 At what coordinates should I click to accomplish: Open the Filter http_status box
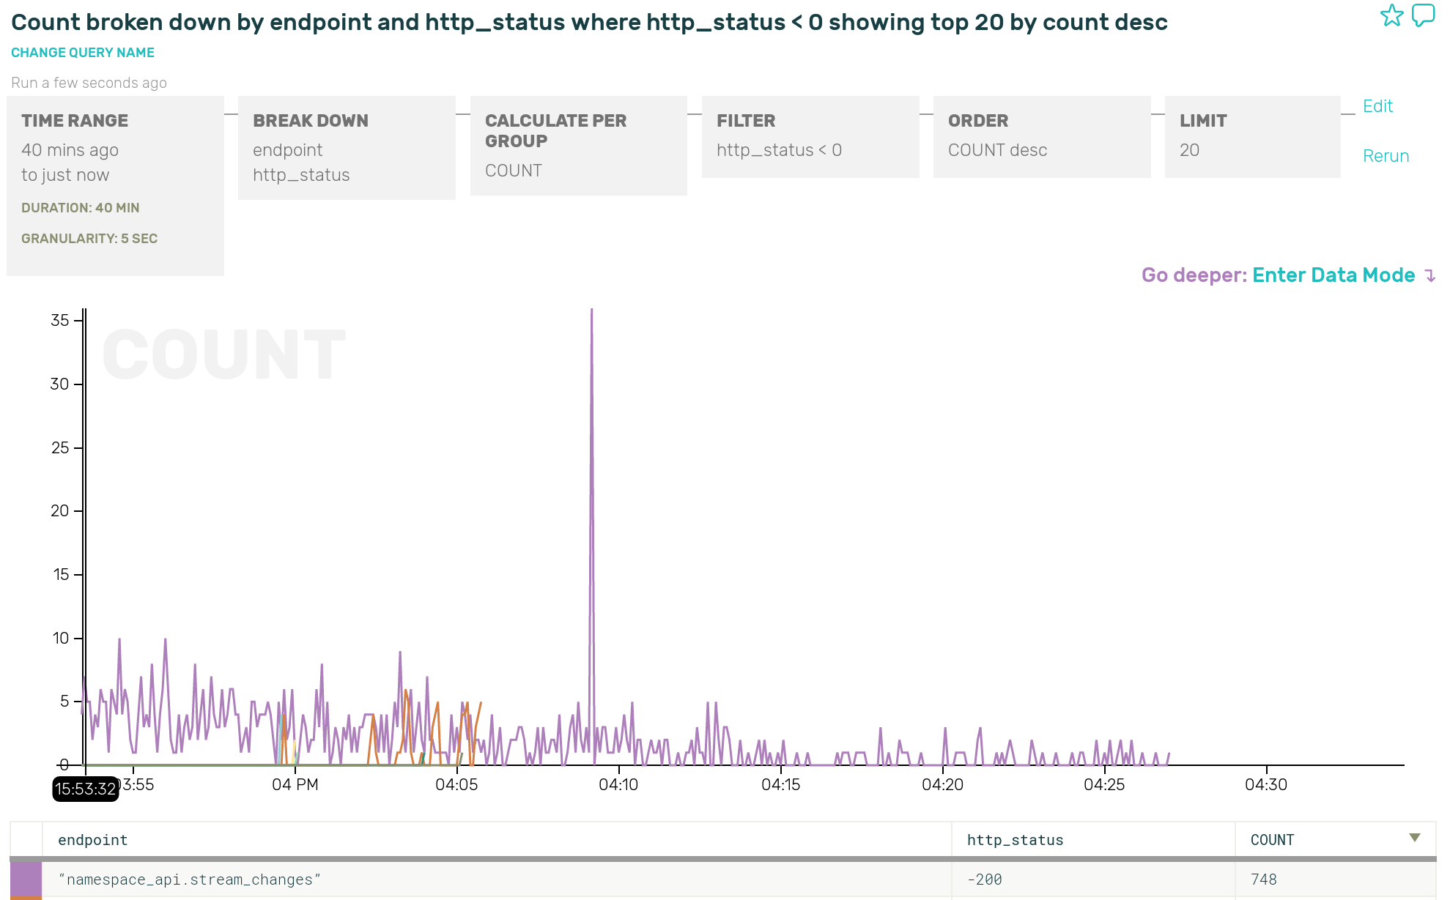click(x=810, y=136)
